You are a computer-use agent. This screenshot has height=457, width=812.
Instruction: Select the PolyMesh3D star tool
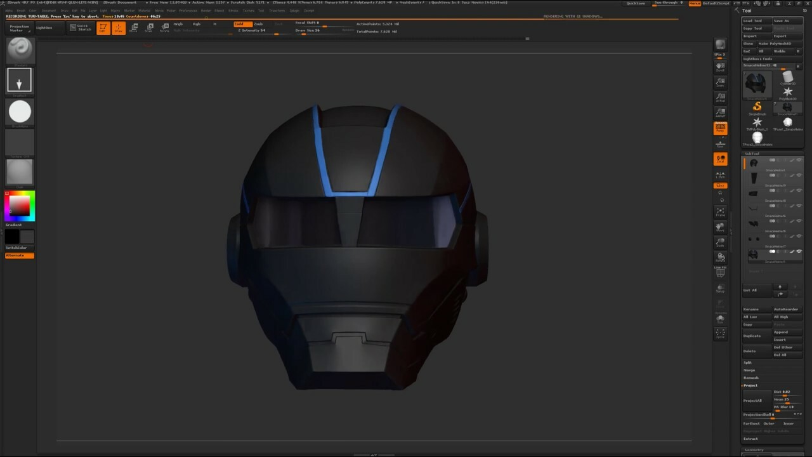click(787, 93)
